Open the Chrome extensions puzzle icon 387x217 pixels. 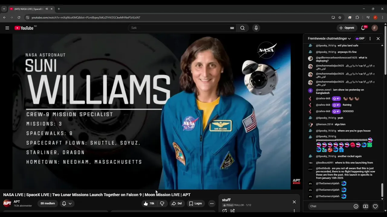tap(357, 17)
